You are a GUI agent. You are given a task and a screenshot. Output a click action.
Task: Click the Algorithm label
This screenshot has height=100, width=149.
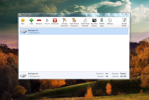116,76
